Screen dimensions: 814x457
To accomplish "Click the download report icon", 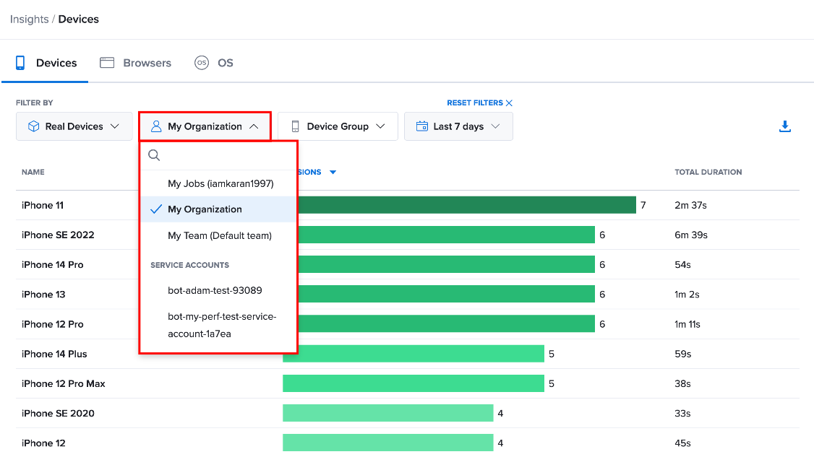I will click(785, 126).
